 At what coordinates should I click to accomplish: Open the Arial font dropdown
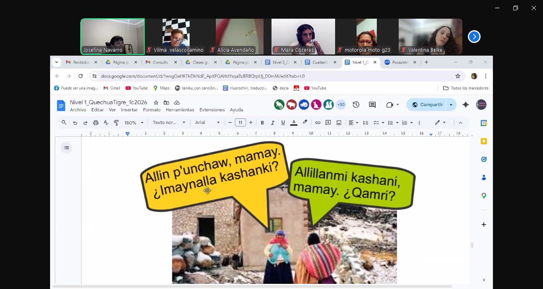point(207,123)
